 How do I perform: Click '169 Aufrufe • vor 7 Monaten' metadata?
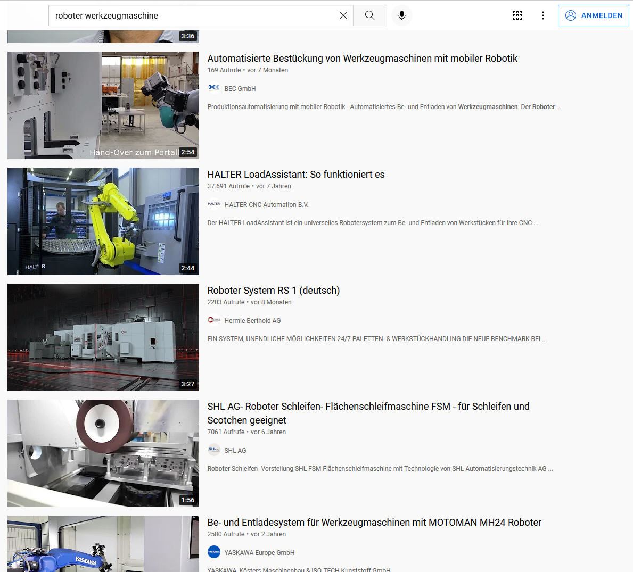click(248, 70)
